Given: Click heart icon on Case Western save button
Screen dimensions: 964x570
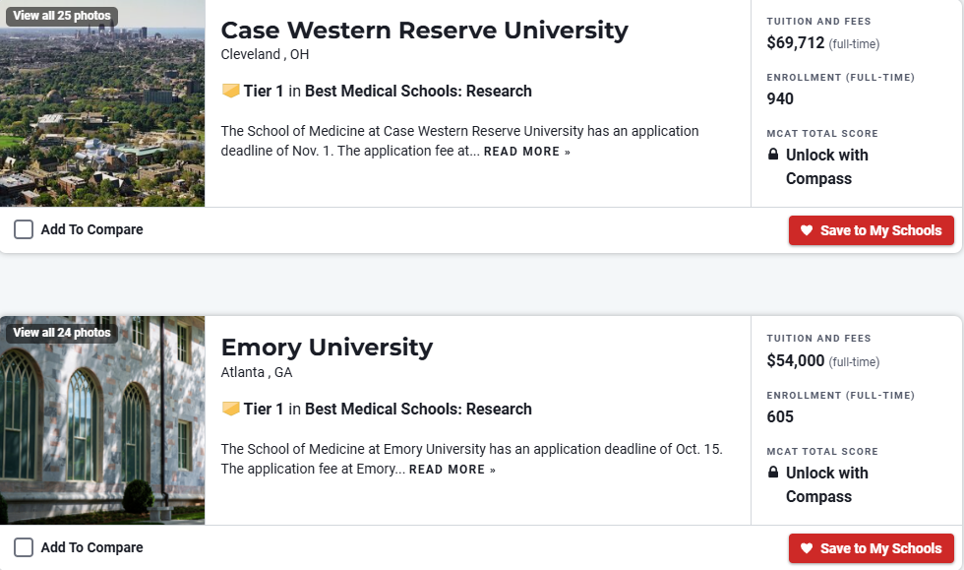Looking at the screenshot, I should (807, 230).
